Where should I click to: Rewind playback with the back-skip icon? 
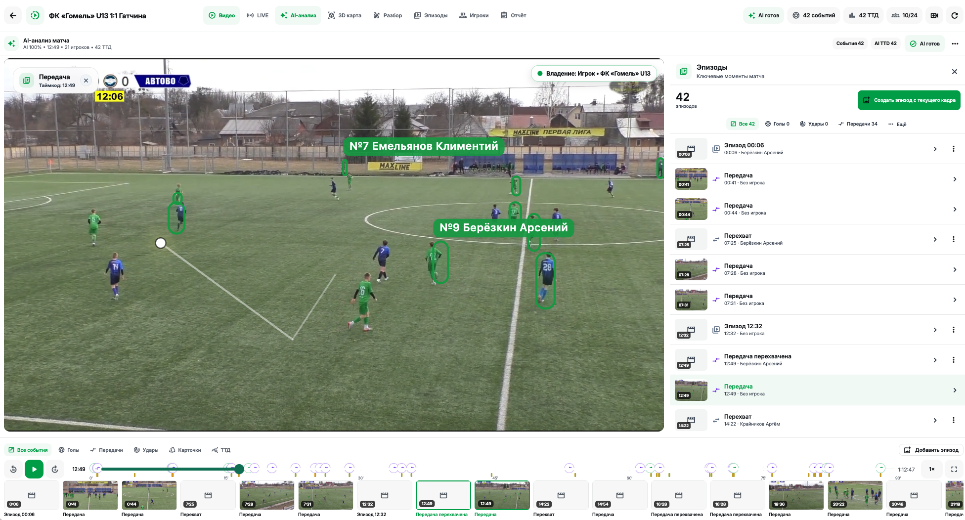[13, 469]
